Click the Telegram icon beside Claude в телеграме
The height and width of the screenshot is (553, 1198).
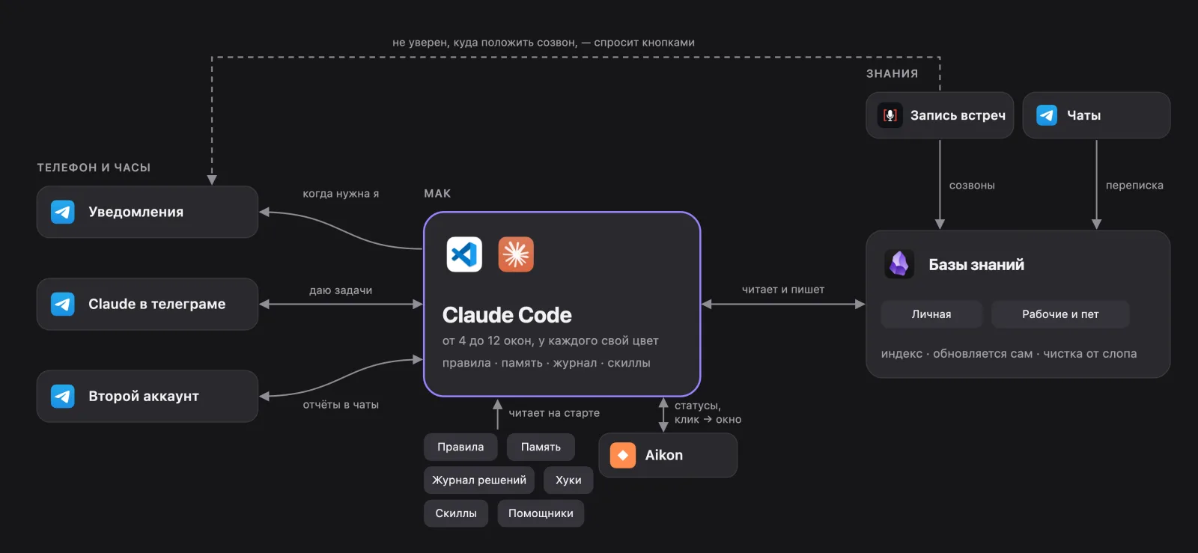click(x=63, y=304)
